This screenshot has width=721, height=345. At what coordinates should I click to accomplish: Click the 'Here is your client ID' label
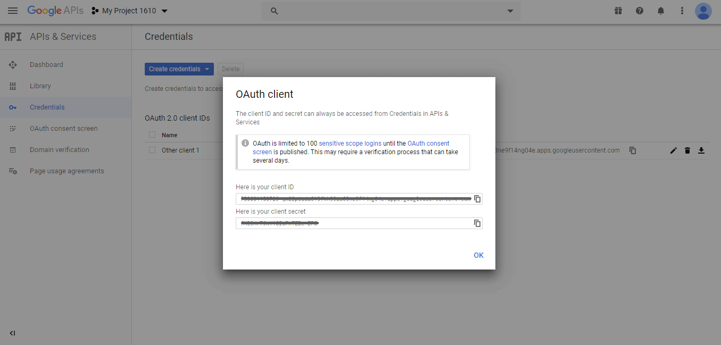pos(265,187)
